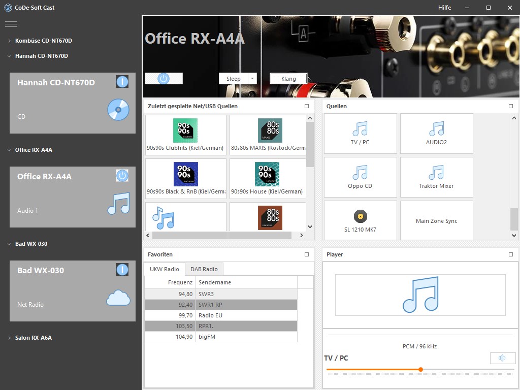The height and width of the screenshot is (390, 520).
Task: Open the Sleep dropdown arrow
Action: coord(252,79)
